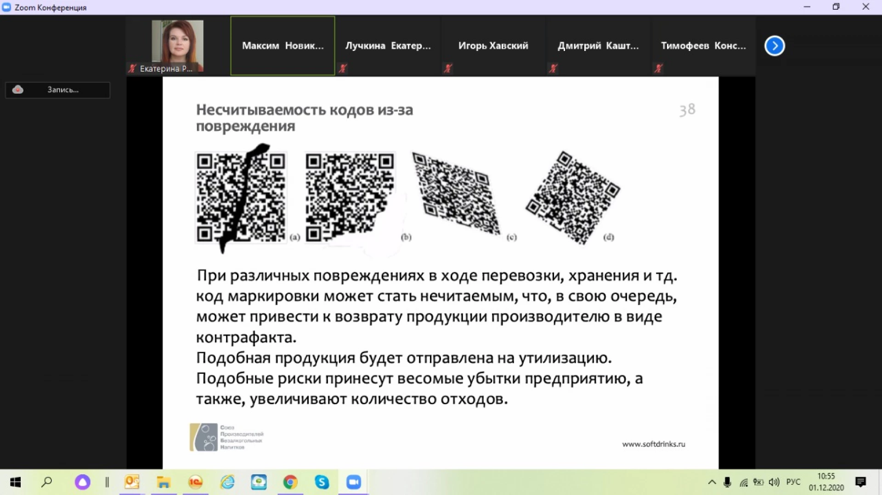Image resolution: width=882 pixels, height=495 pixels.
Task: Click the microphone tray icon
Action: pyautogui.click(x=727, y=482)
